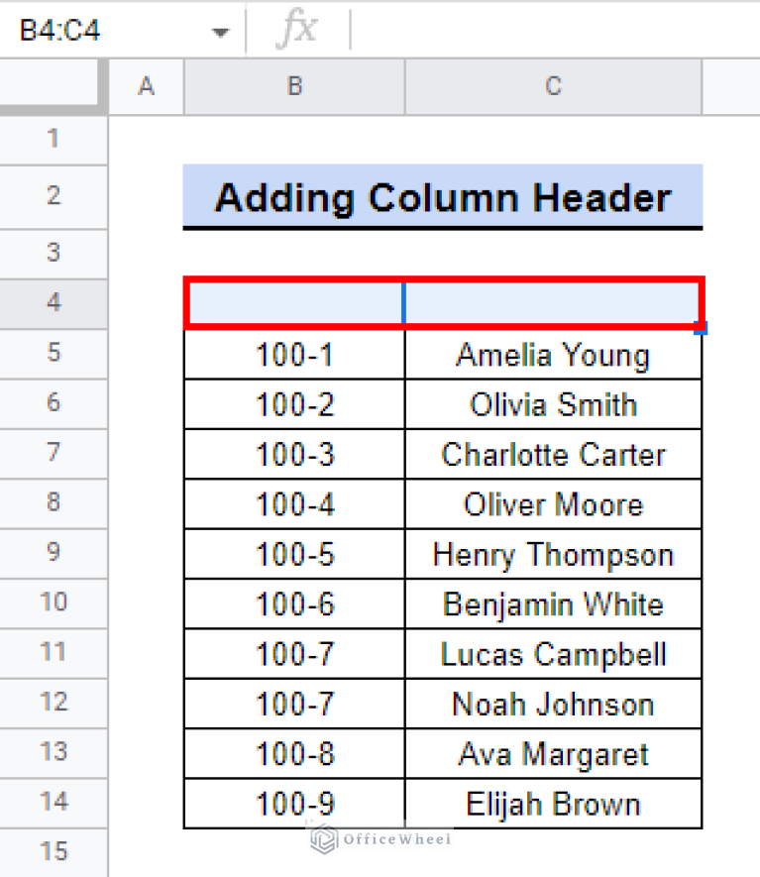
Task: Select the cell containing Elijah Brown
Action: click(553, 804)
